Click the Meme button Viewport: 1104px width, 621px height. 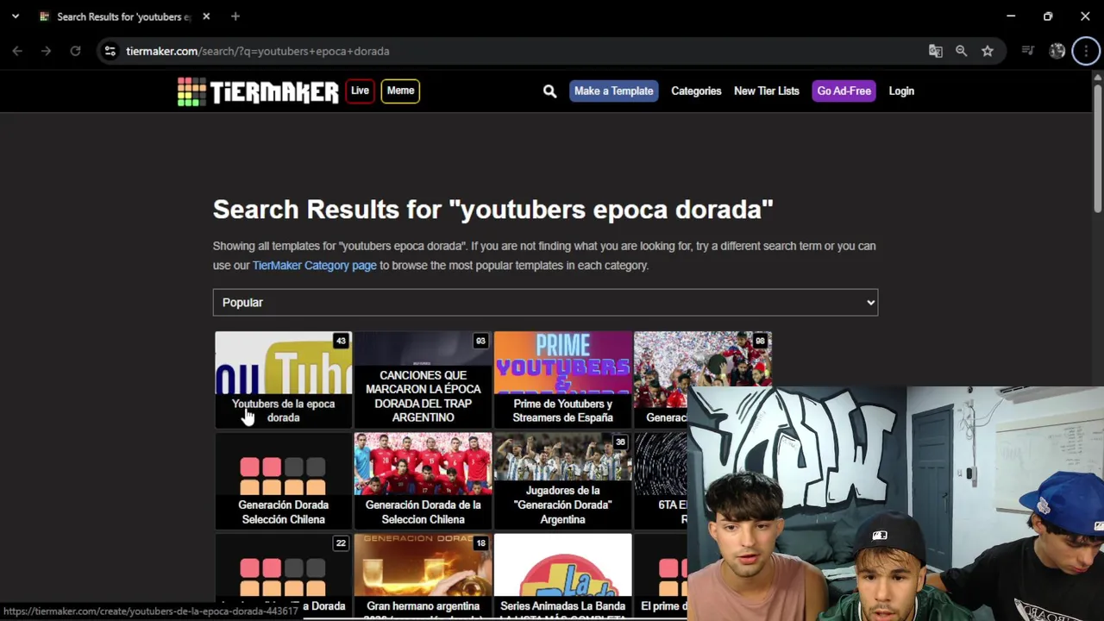400,91
